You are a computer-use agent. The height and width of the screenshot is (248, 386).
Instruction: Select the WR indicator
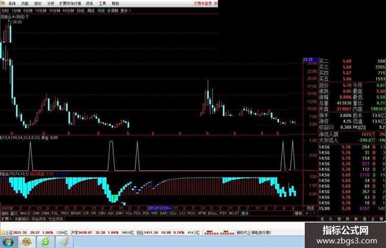[154, 213]
